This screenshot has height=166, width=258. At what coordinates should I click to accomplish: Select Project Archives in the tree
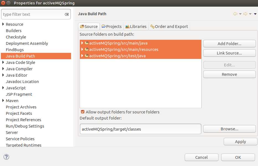pyautogui.click(x=21, y=107)
